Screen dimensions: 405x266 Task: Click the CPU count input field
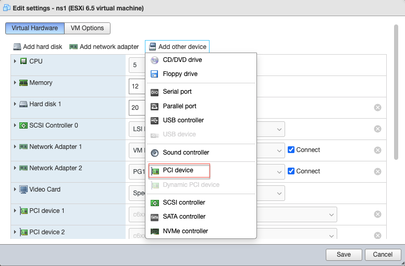click(137, 65)
